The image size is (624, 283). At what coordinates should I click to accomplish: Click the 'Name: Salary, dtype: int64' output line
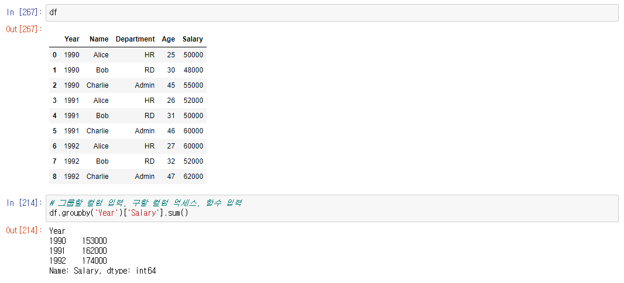[x=102, y=271]
